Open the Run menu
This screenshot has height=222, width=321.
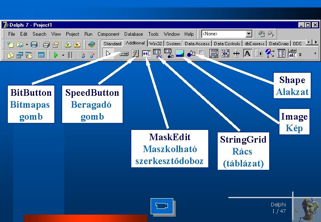click(x=88, y=34)
